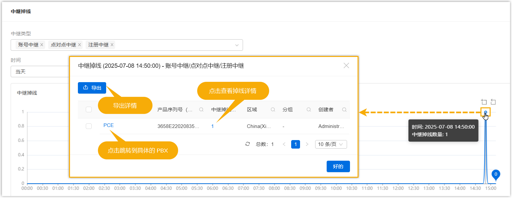Click search icon in 产品序列号 column

201,110
